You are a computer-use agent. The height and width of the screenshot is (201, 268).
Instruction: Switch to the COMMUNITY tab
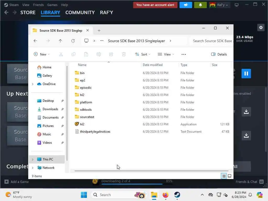80,13
